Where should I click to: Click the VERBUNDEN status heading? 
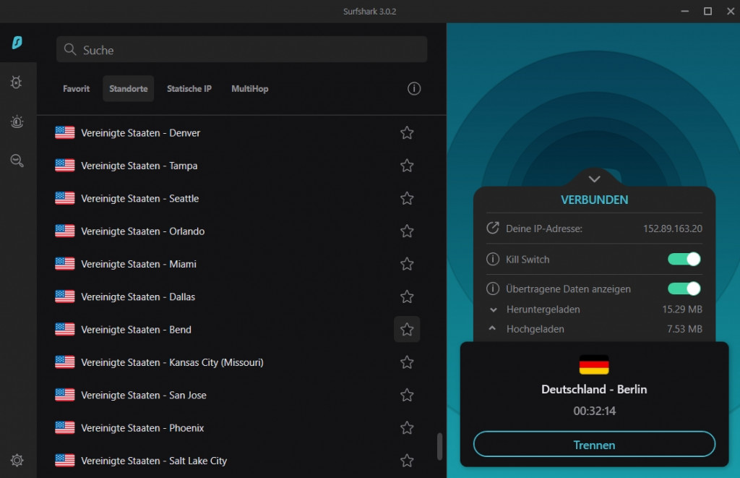[x=594, y=200]
